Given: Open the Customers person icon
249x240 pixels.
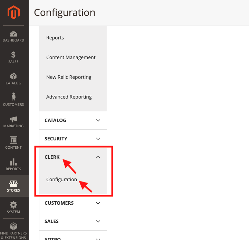Looking at the screenshot, I should coord(13,97).
